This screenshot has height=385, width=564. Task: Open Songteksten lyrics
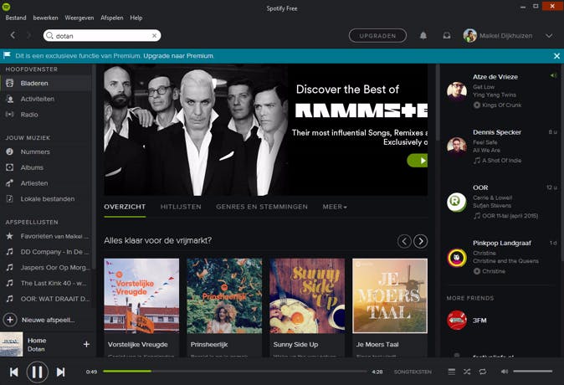coord(413,372)
